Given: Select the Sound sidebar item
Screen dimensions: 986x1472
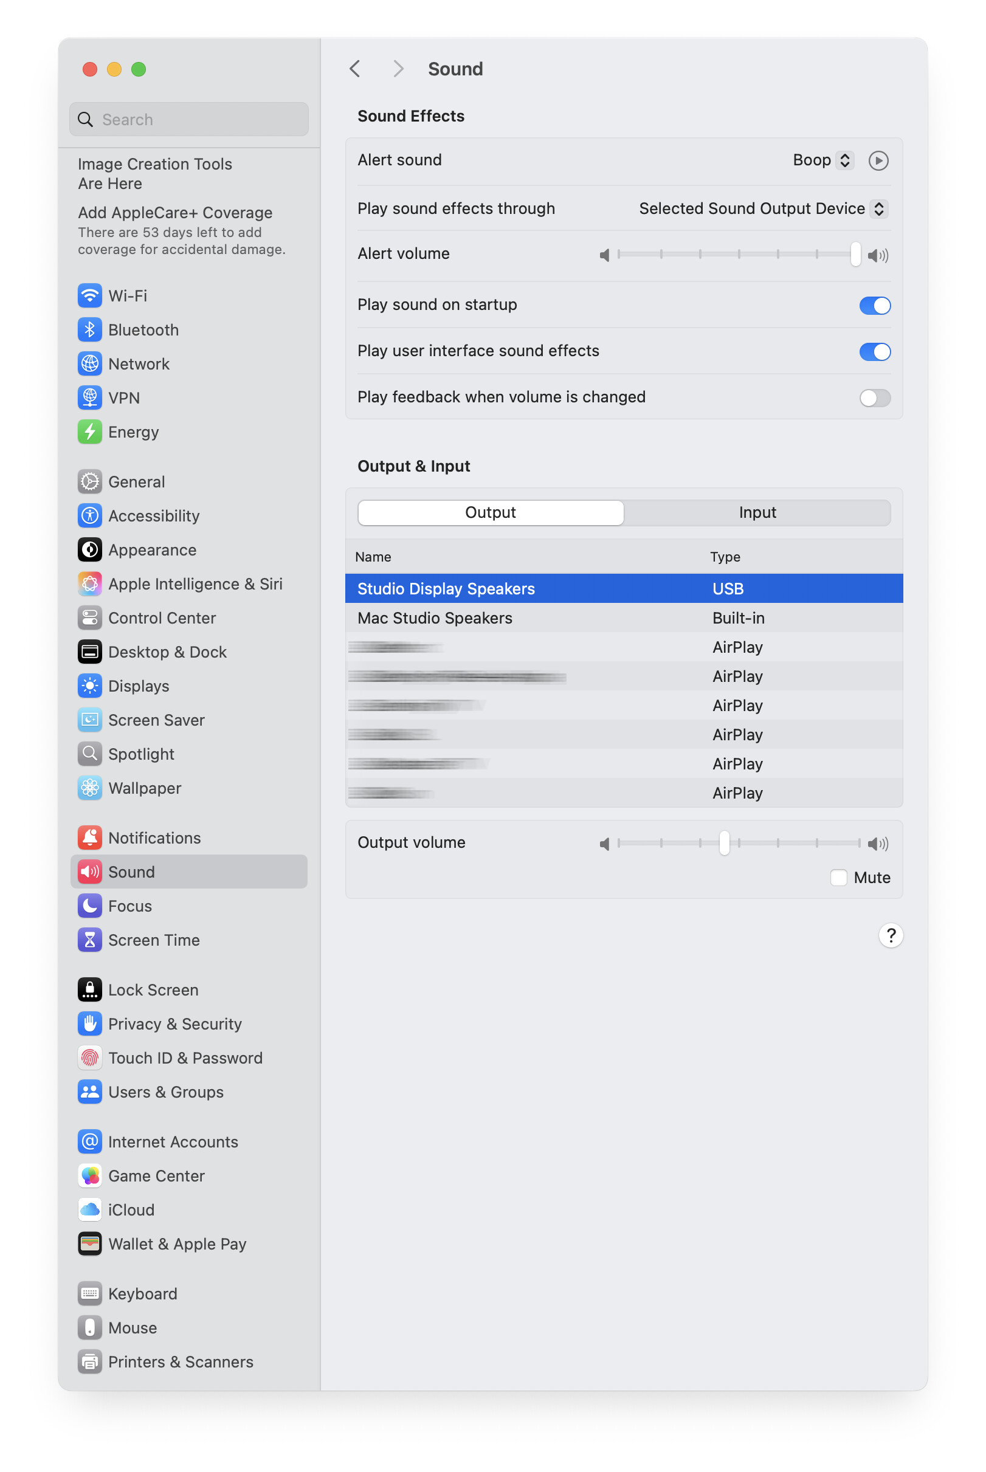Looking at the screenshot, I should coord(188,872).
